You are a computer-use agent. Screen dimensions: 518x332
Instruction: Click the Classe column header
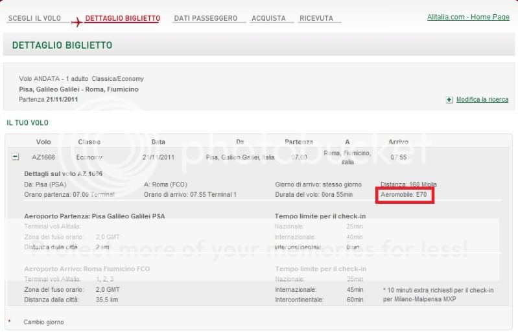coord(89,142)
